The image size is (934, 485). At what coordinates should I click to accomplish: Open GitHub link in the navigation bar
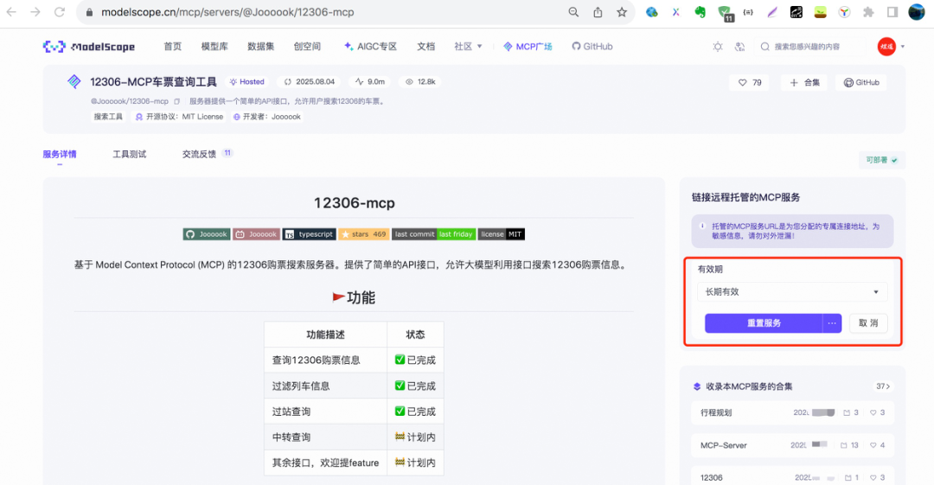[592, 47]
